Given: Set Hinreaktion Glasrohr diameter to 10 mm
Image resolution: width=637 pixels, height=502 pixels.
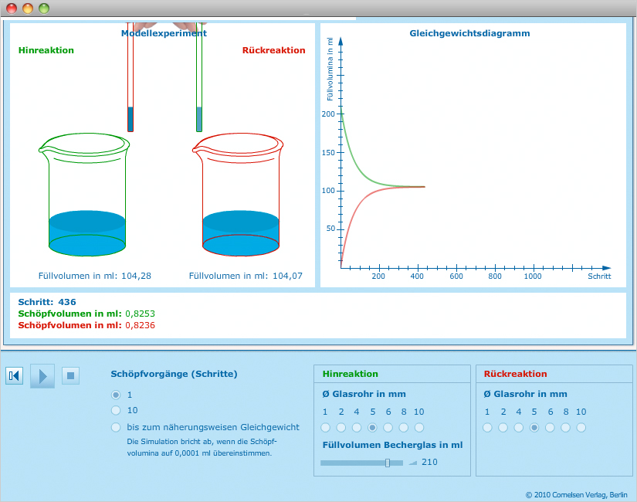Looking at the screenshot, I should pos(419,427).
